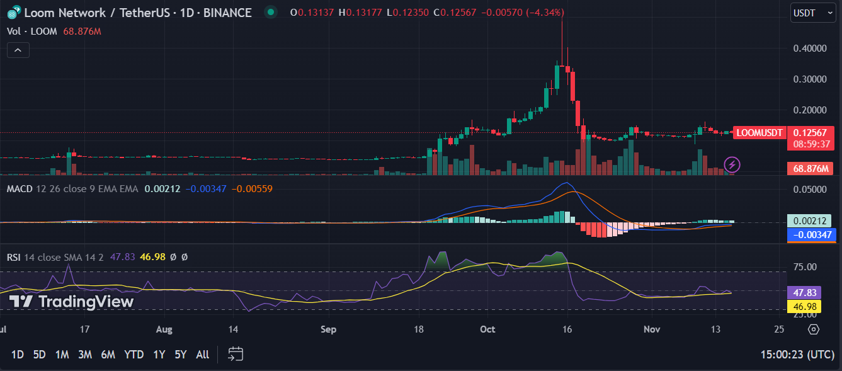Click the 0.20000 price axis tick
842x371 pixels.
point(809,110)
